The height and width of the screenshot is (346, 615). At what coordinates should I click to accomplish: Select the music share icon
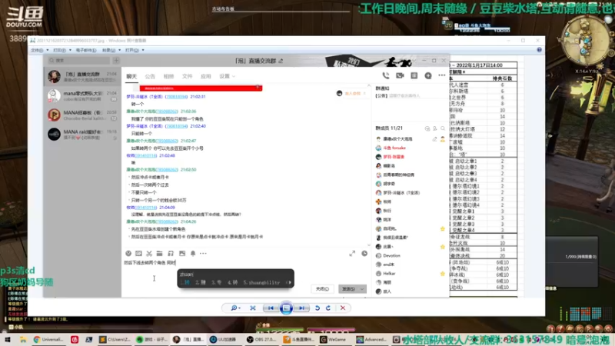171,254
